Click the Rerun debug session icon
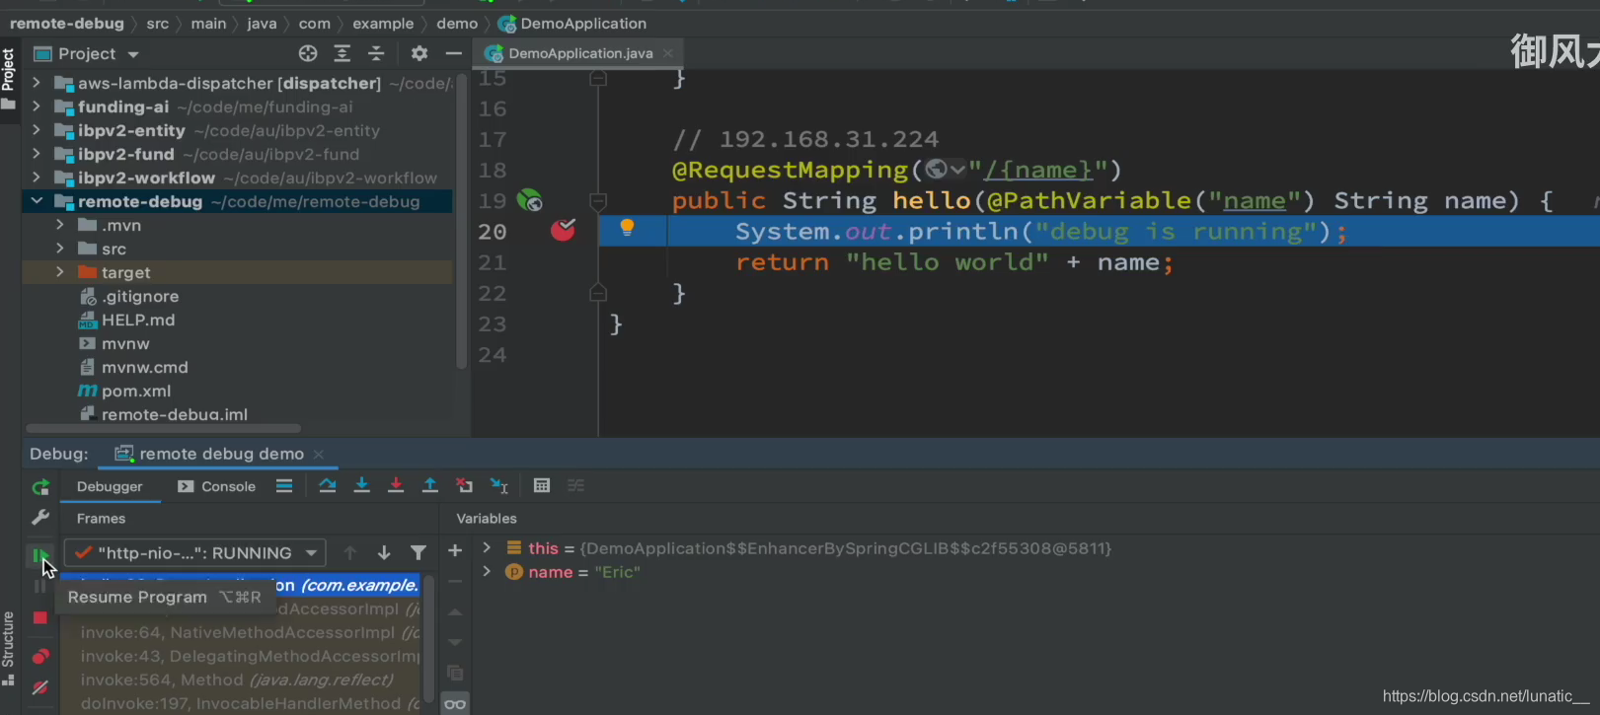1600x715 pixels. click(40, 487)
